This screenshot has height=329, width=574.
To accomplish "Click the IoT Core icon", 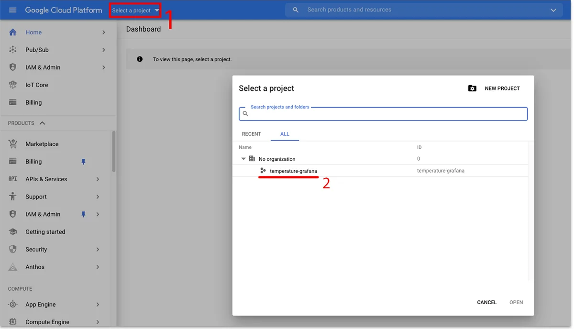I will 13,85.
